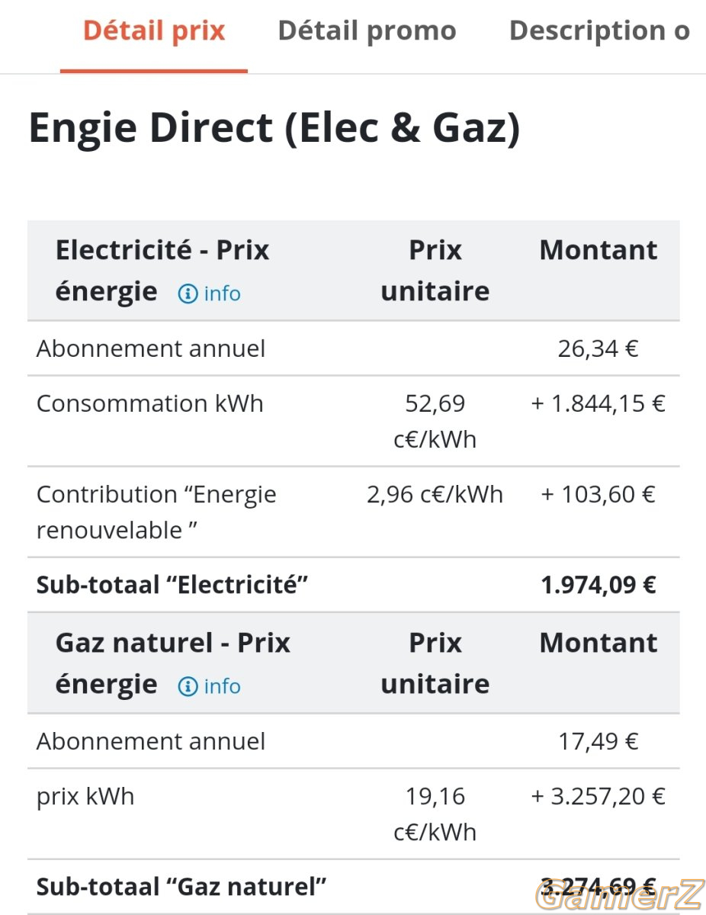This screenshot has width=706, height=915.
Task: Click the + 1.844,15 € consumption amount
Action: point(598,403)
